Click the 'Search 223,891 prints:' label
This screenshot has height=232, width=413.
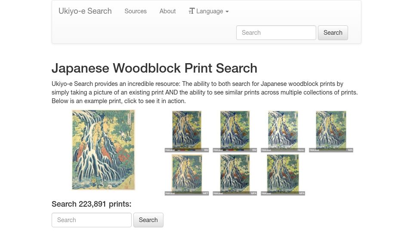[x=91, y=204]
